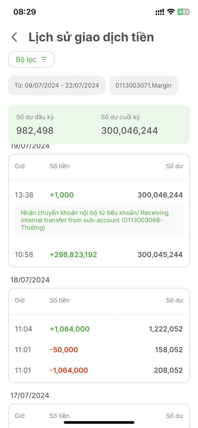198x428 pixels.
Task: Open the 13:38 +1,000 transaction
Action: tap(99, 195)
